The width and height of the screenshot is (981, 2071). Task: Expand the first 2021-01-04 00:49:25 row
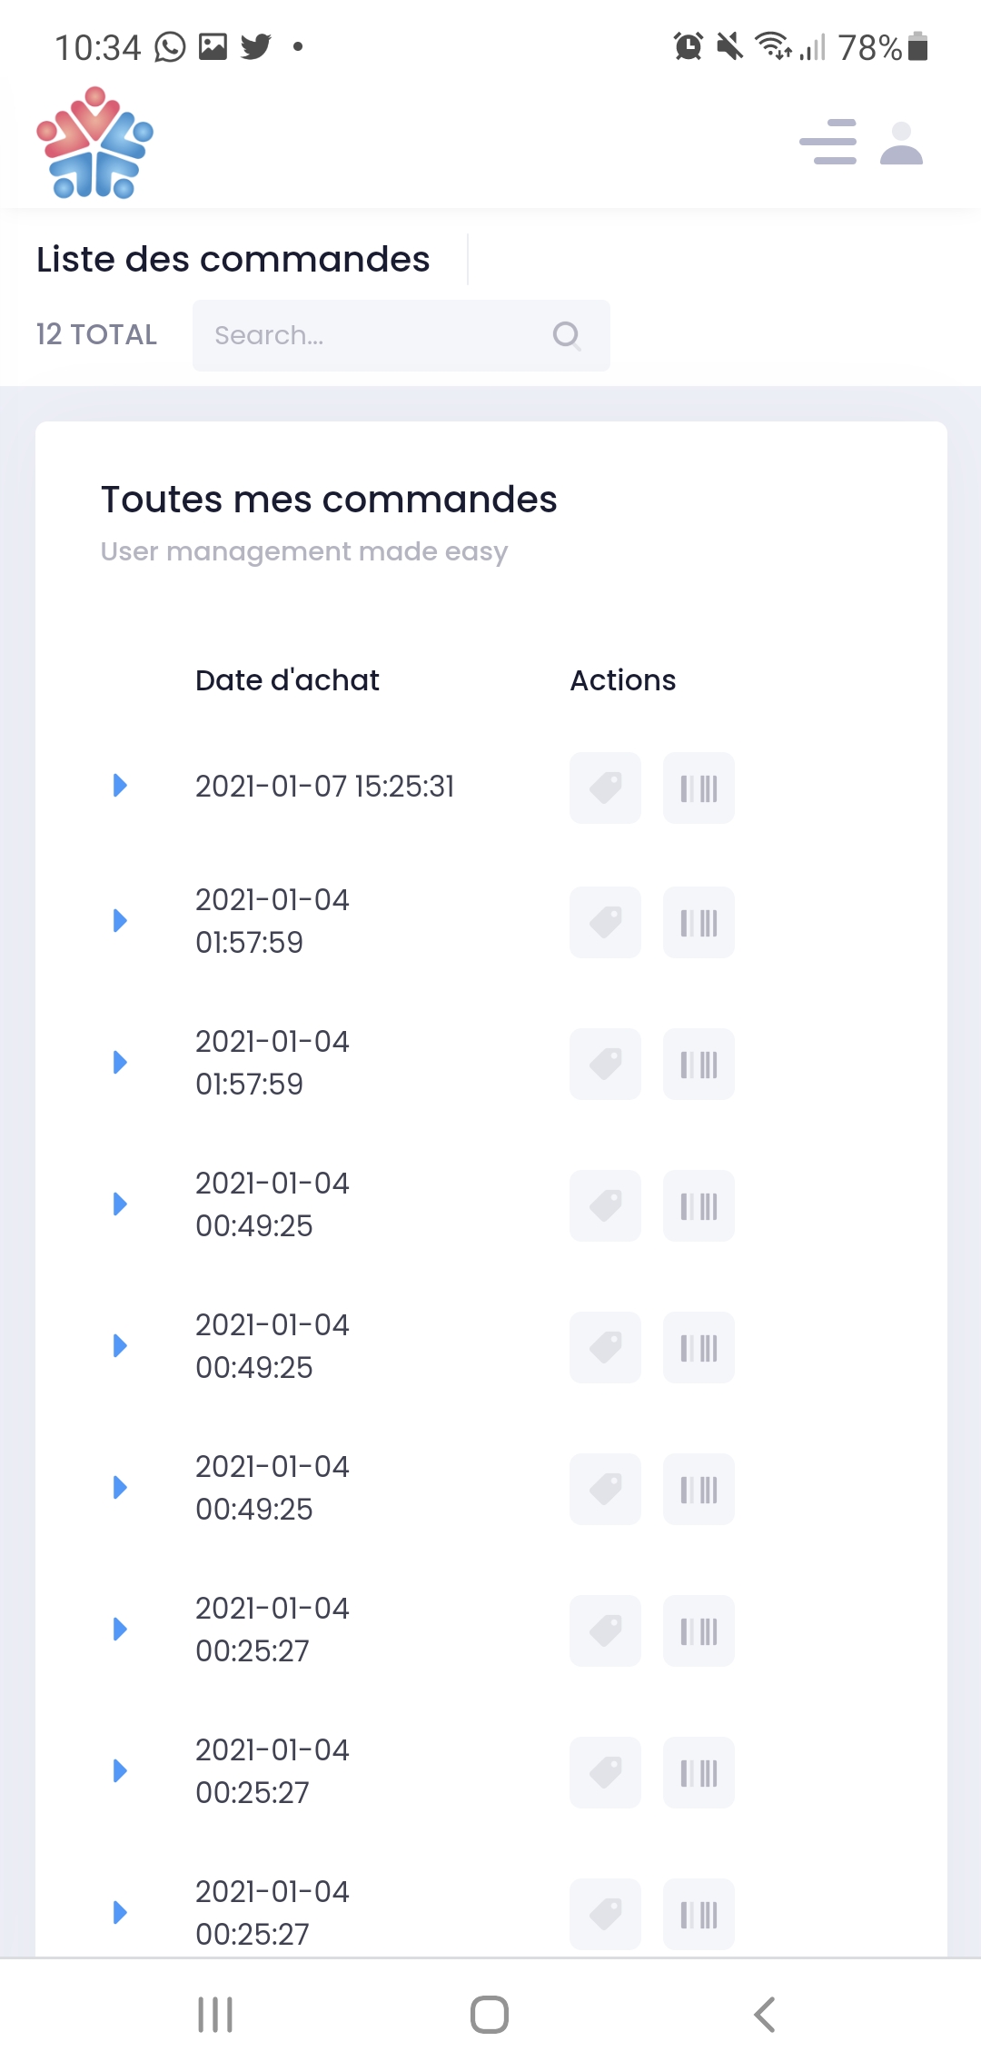click(x=120, y=1204)
